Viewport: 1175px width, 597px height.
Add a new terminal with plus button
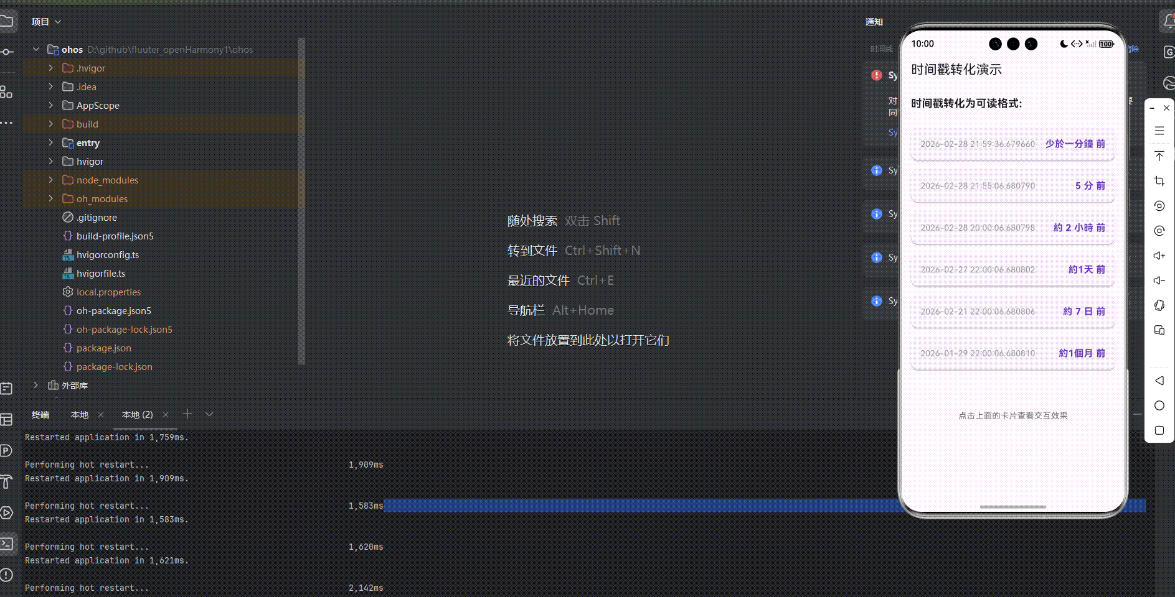click(x=187, y=414)
